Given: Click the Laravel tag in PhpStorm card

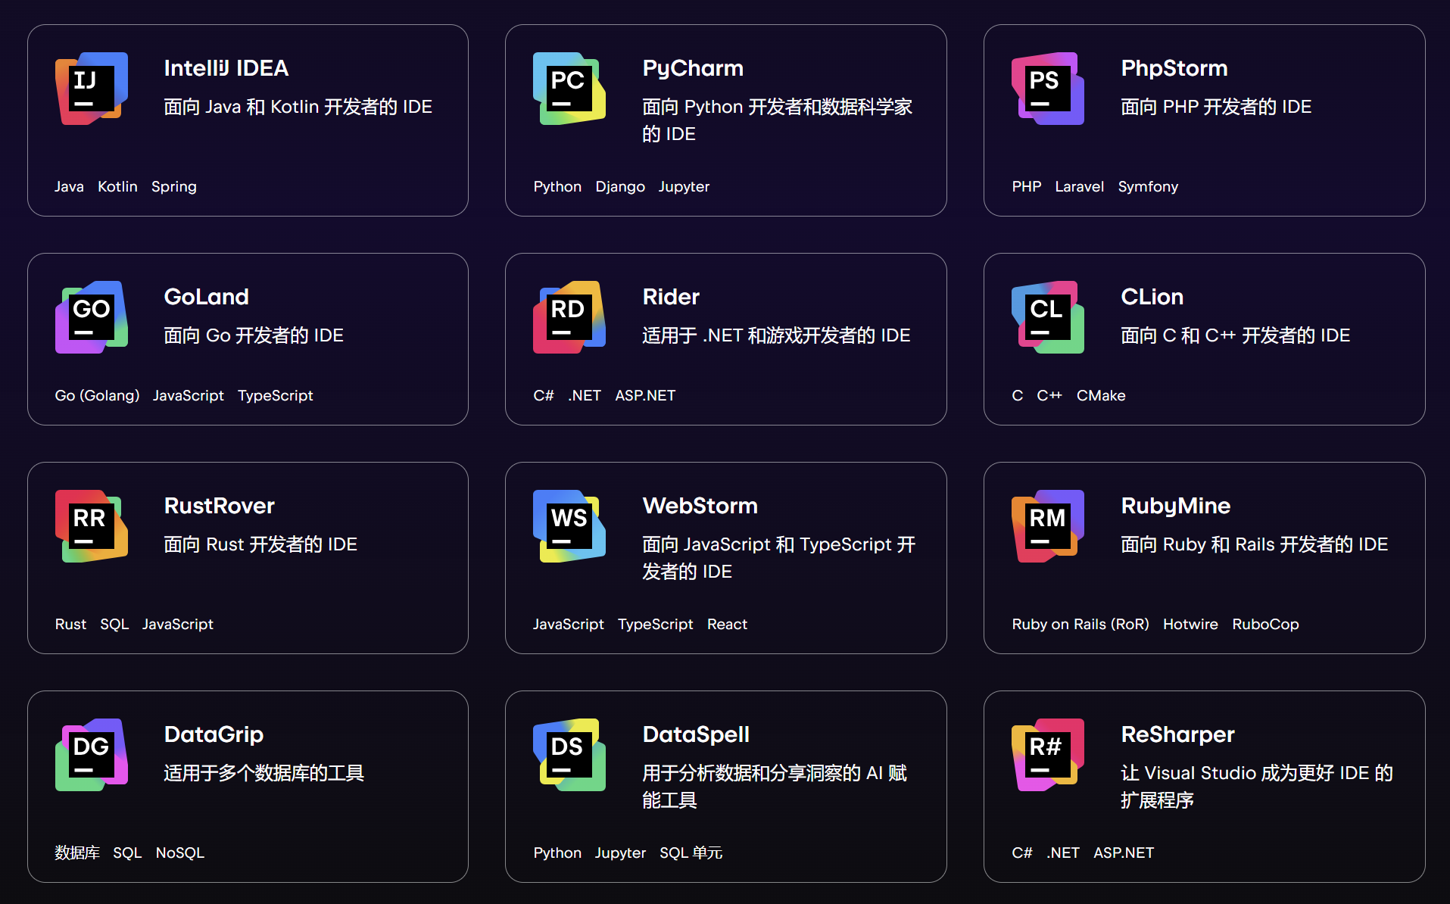Looking at the screenshot, I should (x=1080, y=186).
